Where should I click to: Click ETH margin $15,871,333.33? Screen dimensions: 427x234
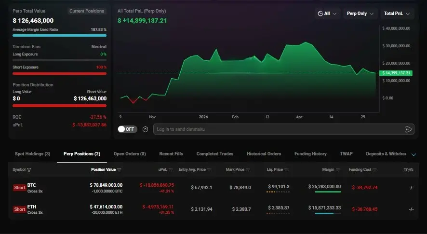click(325, 208)
